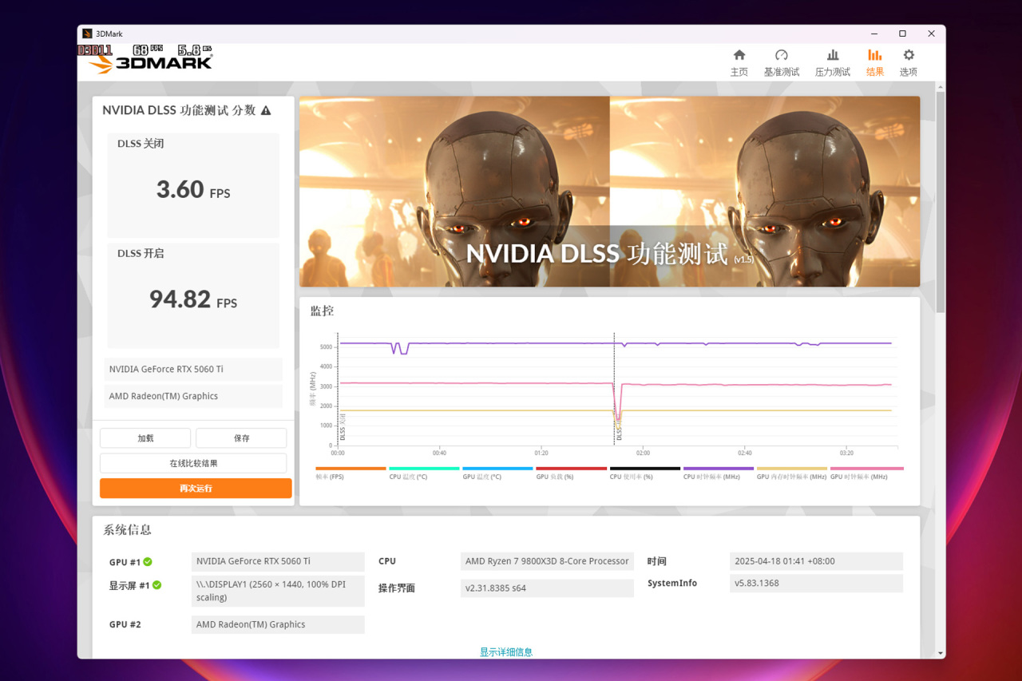1022x681 pixels.
Task: Click the DLSS feature test banner image
Action: tap(609, 192)
